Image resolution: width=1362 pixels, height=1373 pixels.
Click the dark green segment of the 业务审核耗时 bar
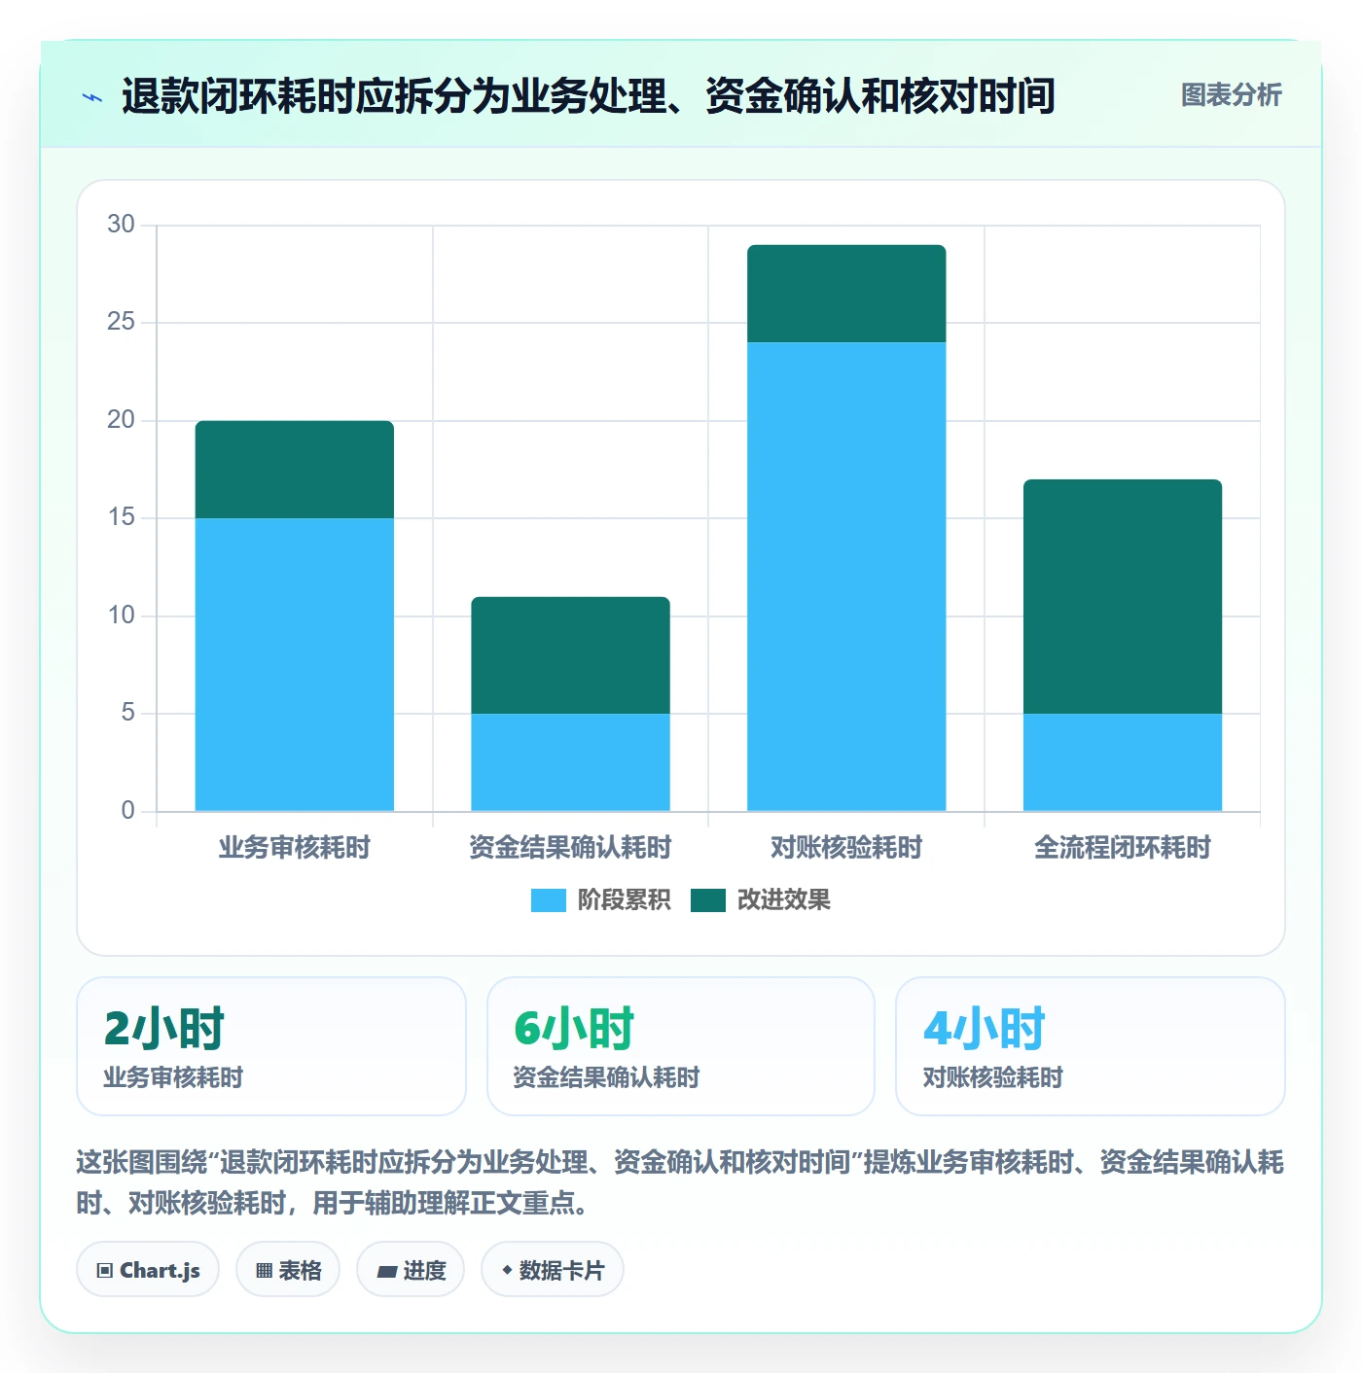295,470
